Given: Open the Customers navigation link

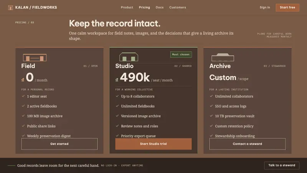Looking at the screenshot, I should pos(178,7).
